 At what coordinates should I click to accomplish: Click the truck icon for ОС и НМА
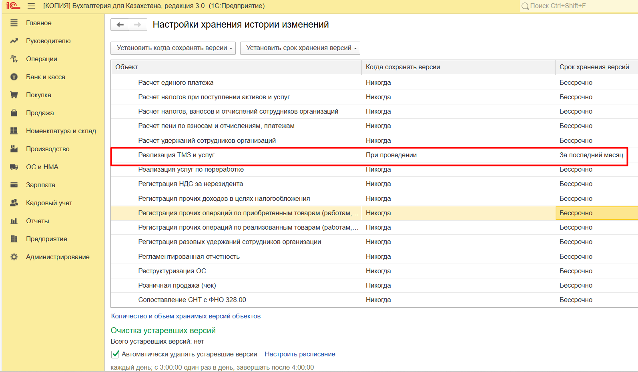pos(14,167)
